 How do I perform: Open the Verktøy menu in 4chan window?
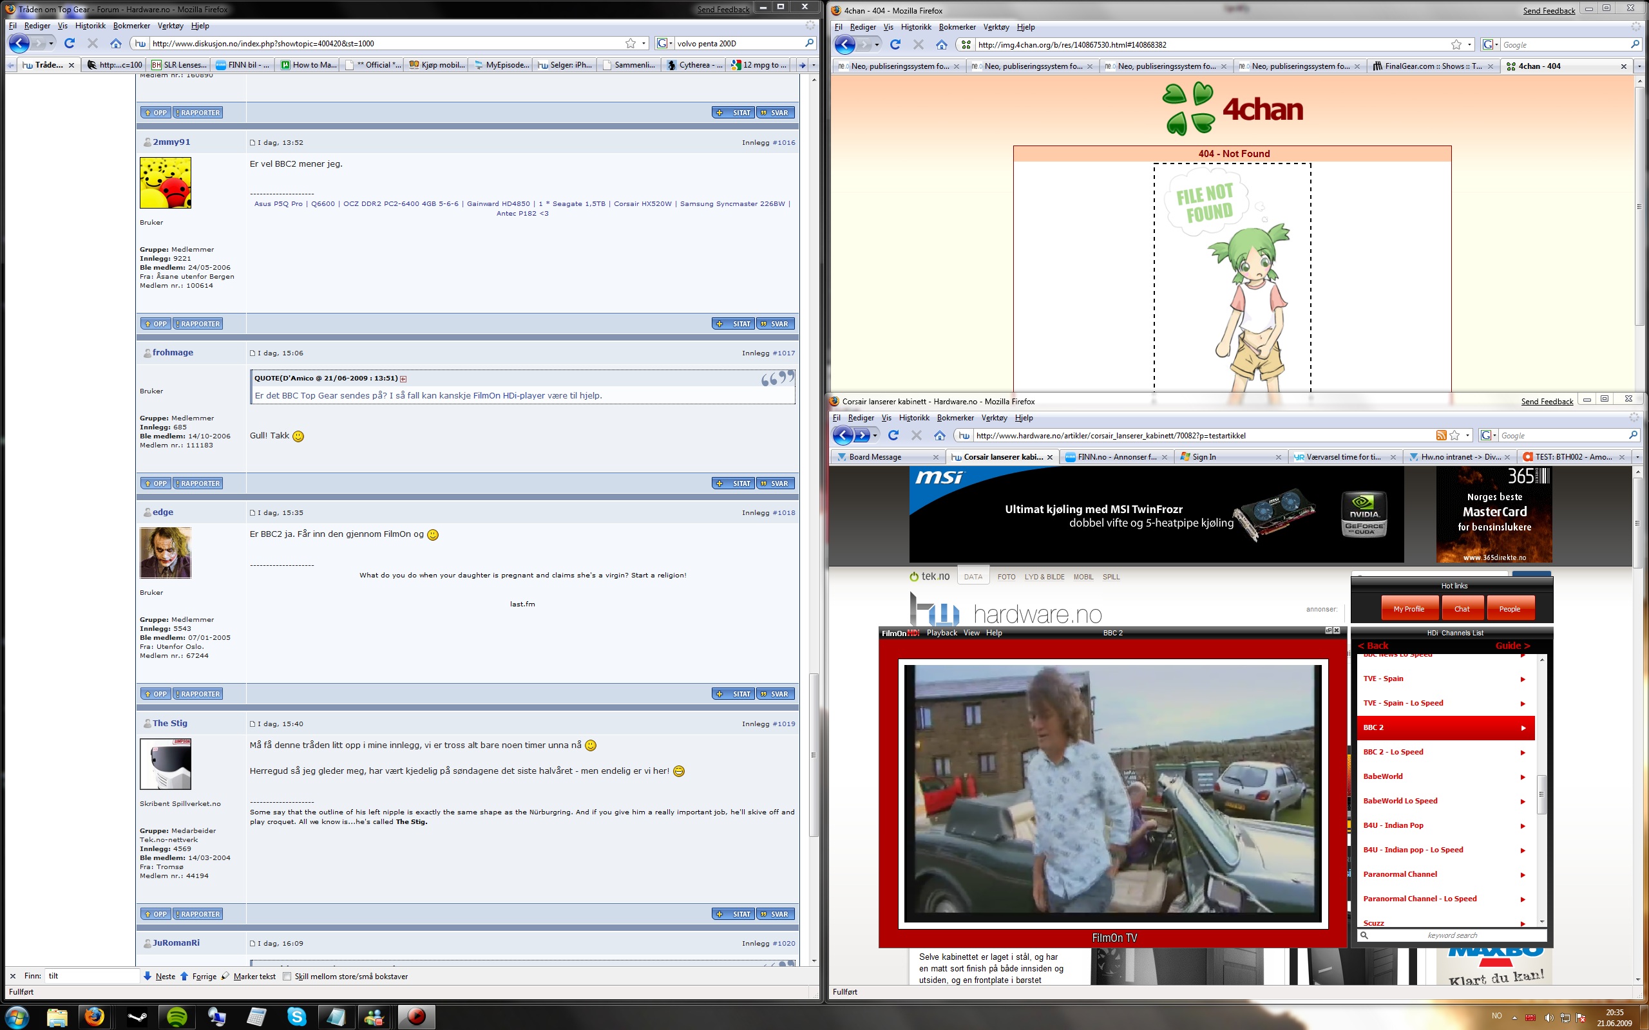(x=996, y=27)
